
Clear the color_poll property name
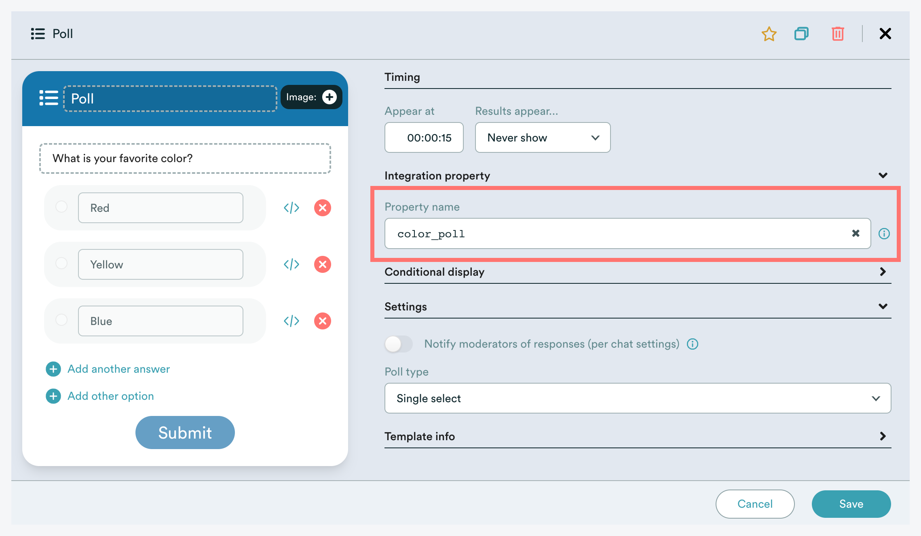(856, 233)
